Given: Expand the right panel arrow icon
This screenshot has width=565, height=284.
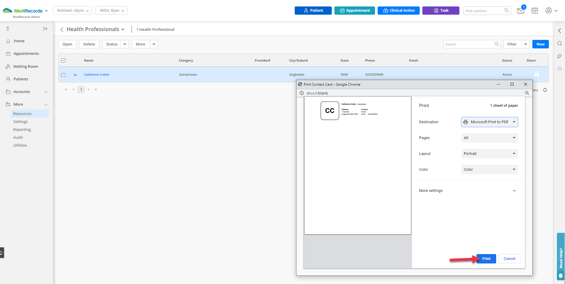Looking at the screenshot, I should 559,31.
